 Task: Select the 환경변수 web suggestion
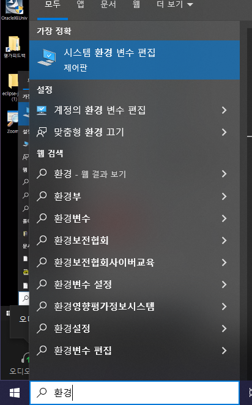[x=135, y=218]
